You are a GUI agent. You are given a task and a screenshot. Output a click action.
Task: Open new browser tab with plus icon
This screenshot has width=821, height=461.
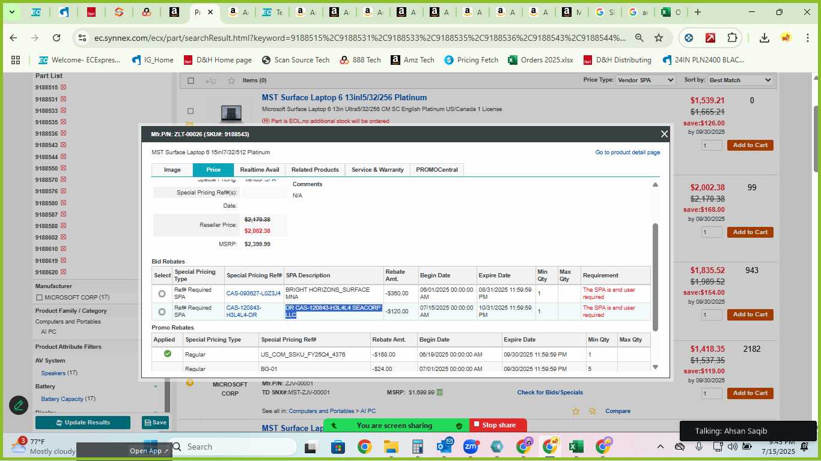pos(697,12)
